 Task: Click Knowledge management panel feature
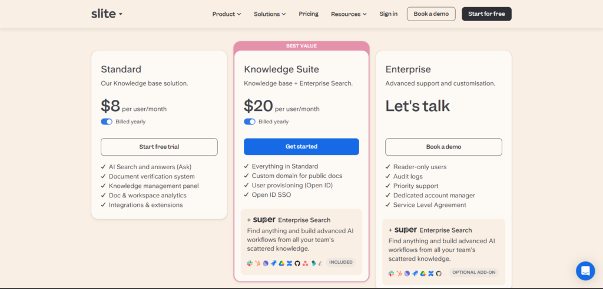click(154, 186)
